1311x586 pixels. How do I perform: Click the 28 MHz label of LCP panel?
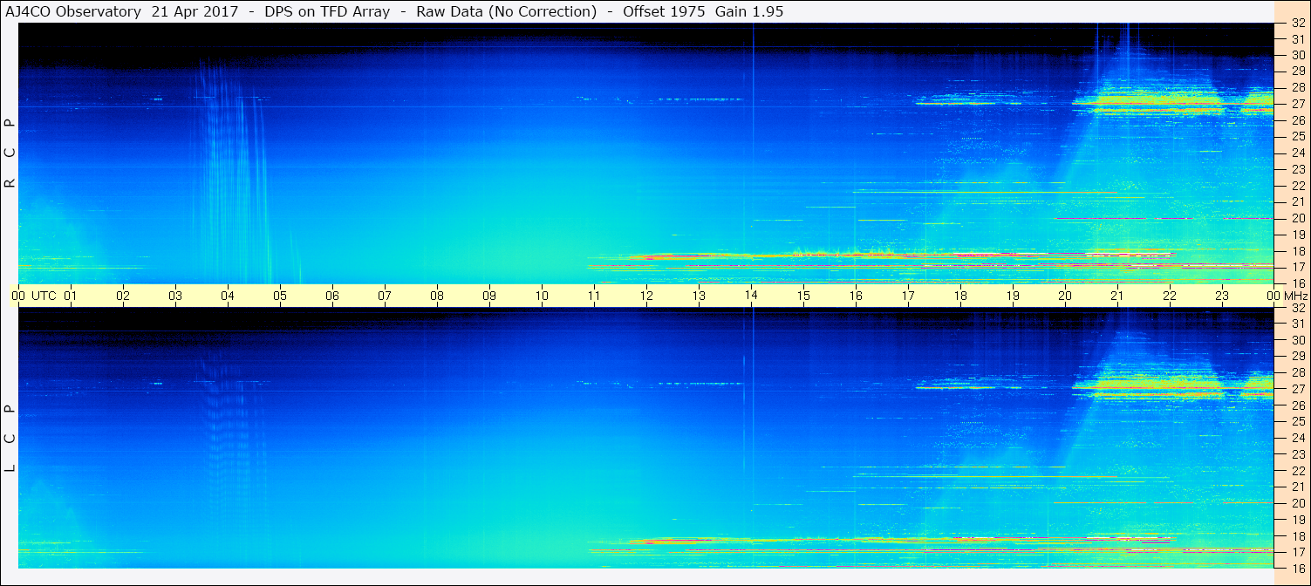pyautogui.click(x=1298, y=372)
